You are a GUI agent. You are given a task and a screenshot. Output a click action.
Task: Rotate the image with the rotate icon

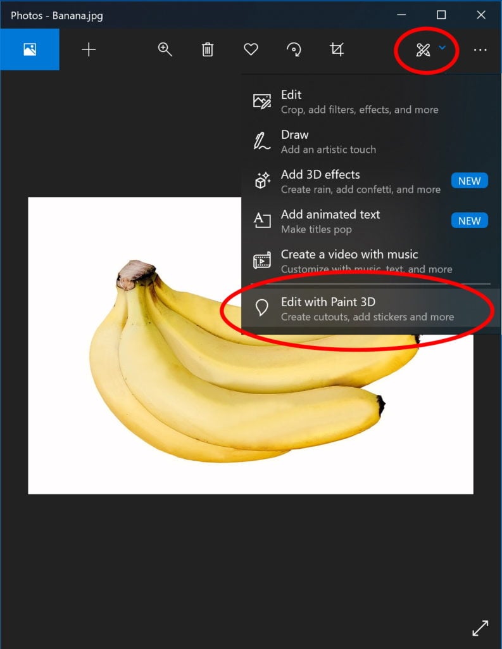click(294, 49)
